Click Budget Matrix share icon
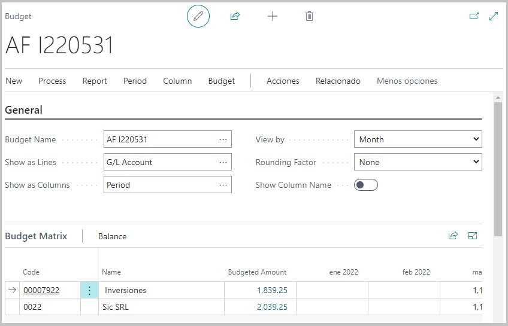This screenshot has width=508, height=326. tap(453, 236)
